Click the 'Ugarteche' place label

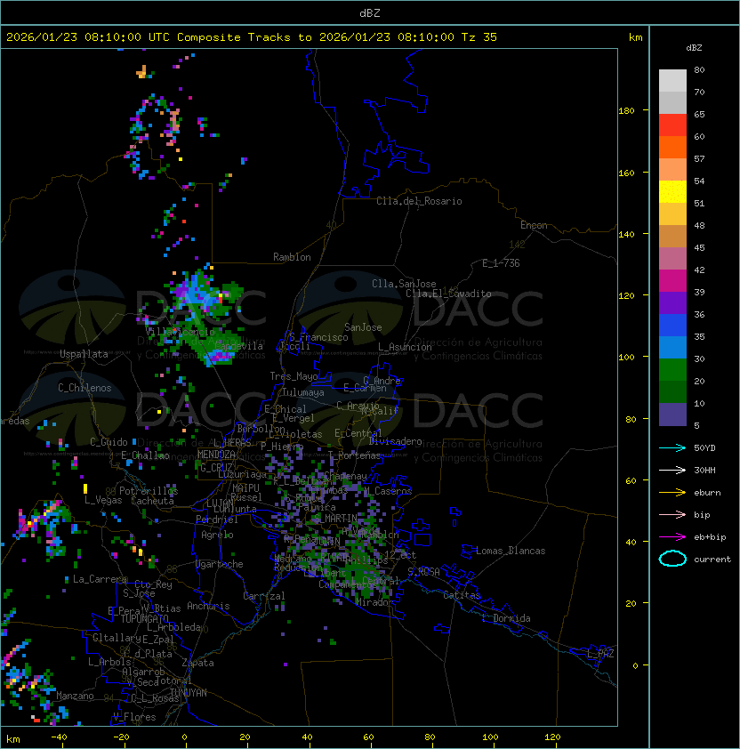point(220,564)
